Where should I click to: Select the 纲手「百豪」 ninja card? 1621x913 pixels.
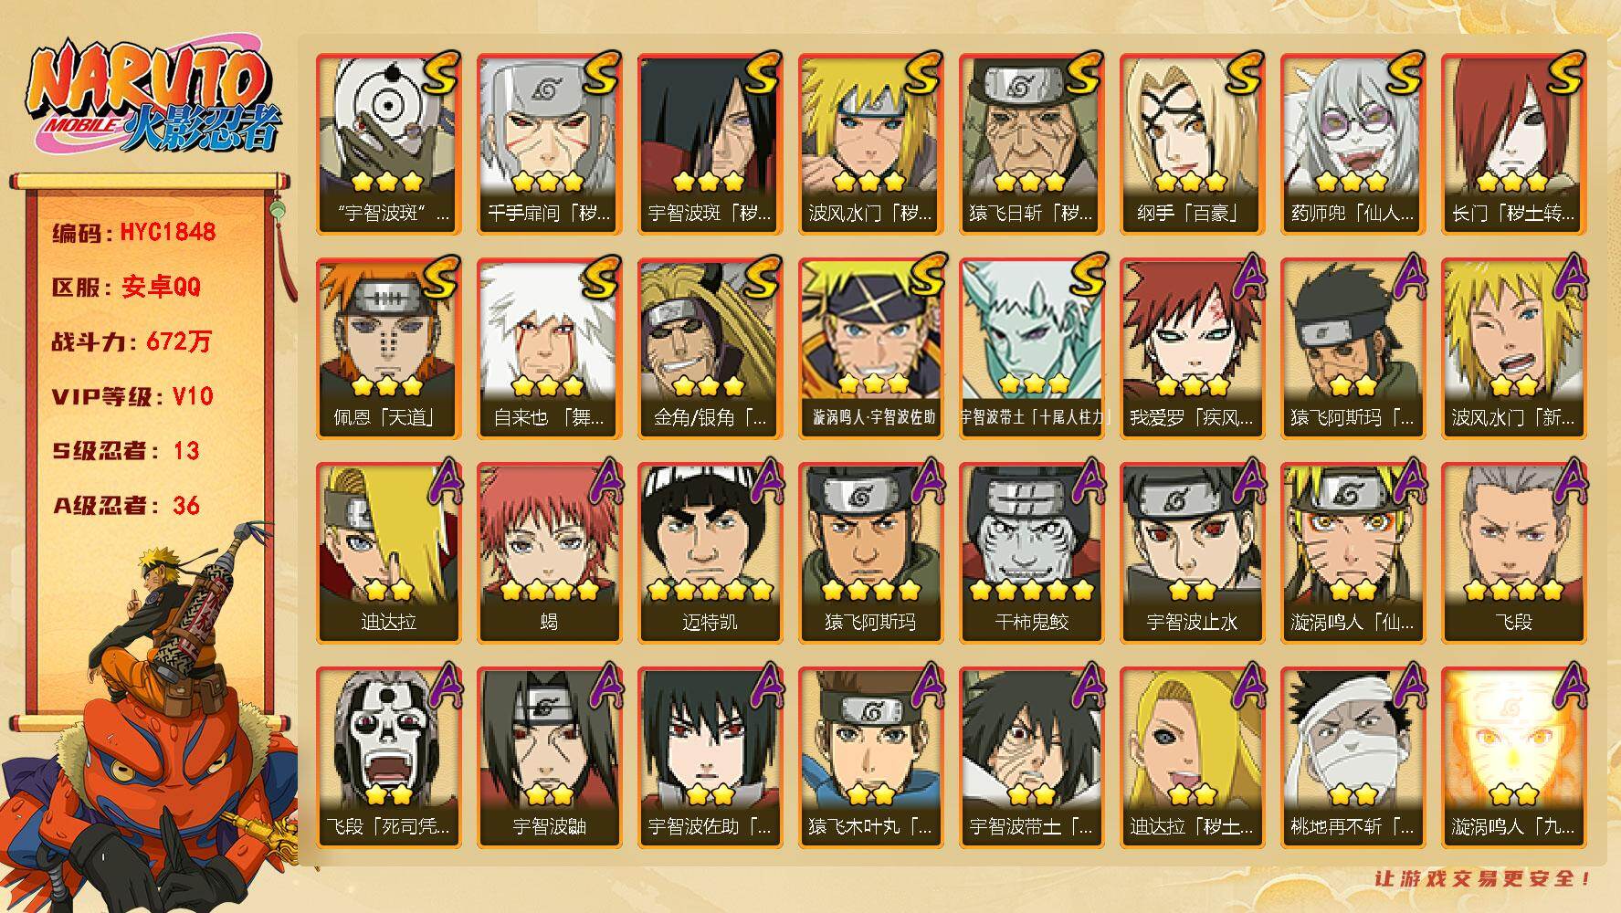coord(1192,144)
